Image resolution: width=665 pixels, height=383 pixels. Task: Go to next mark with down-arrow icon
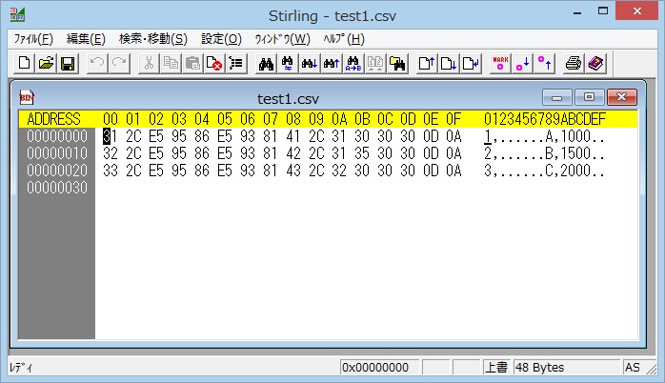tap(522, 64)
